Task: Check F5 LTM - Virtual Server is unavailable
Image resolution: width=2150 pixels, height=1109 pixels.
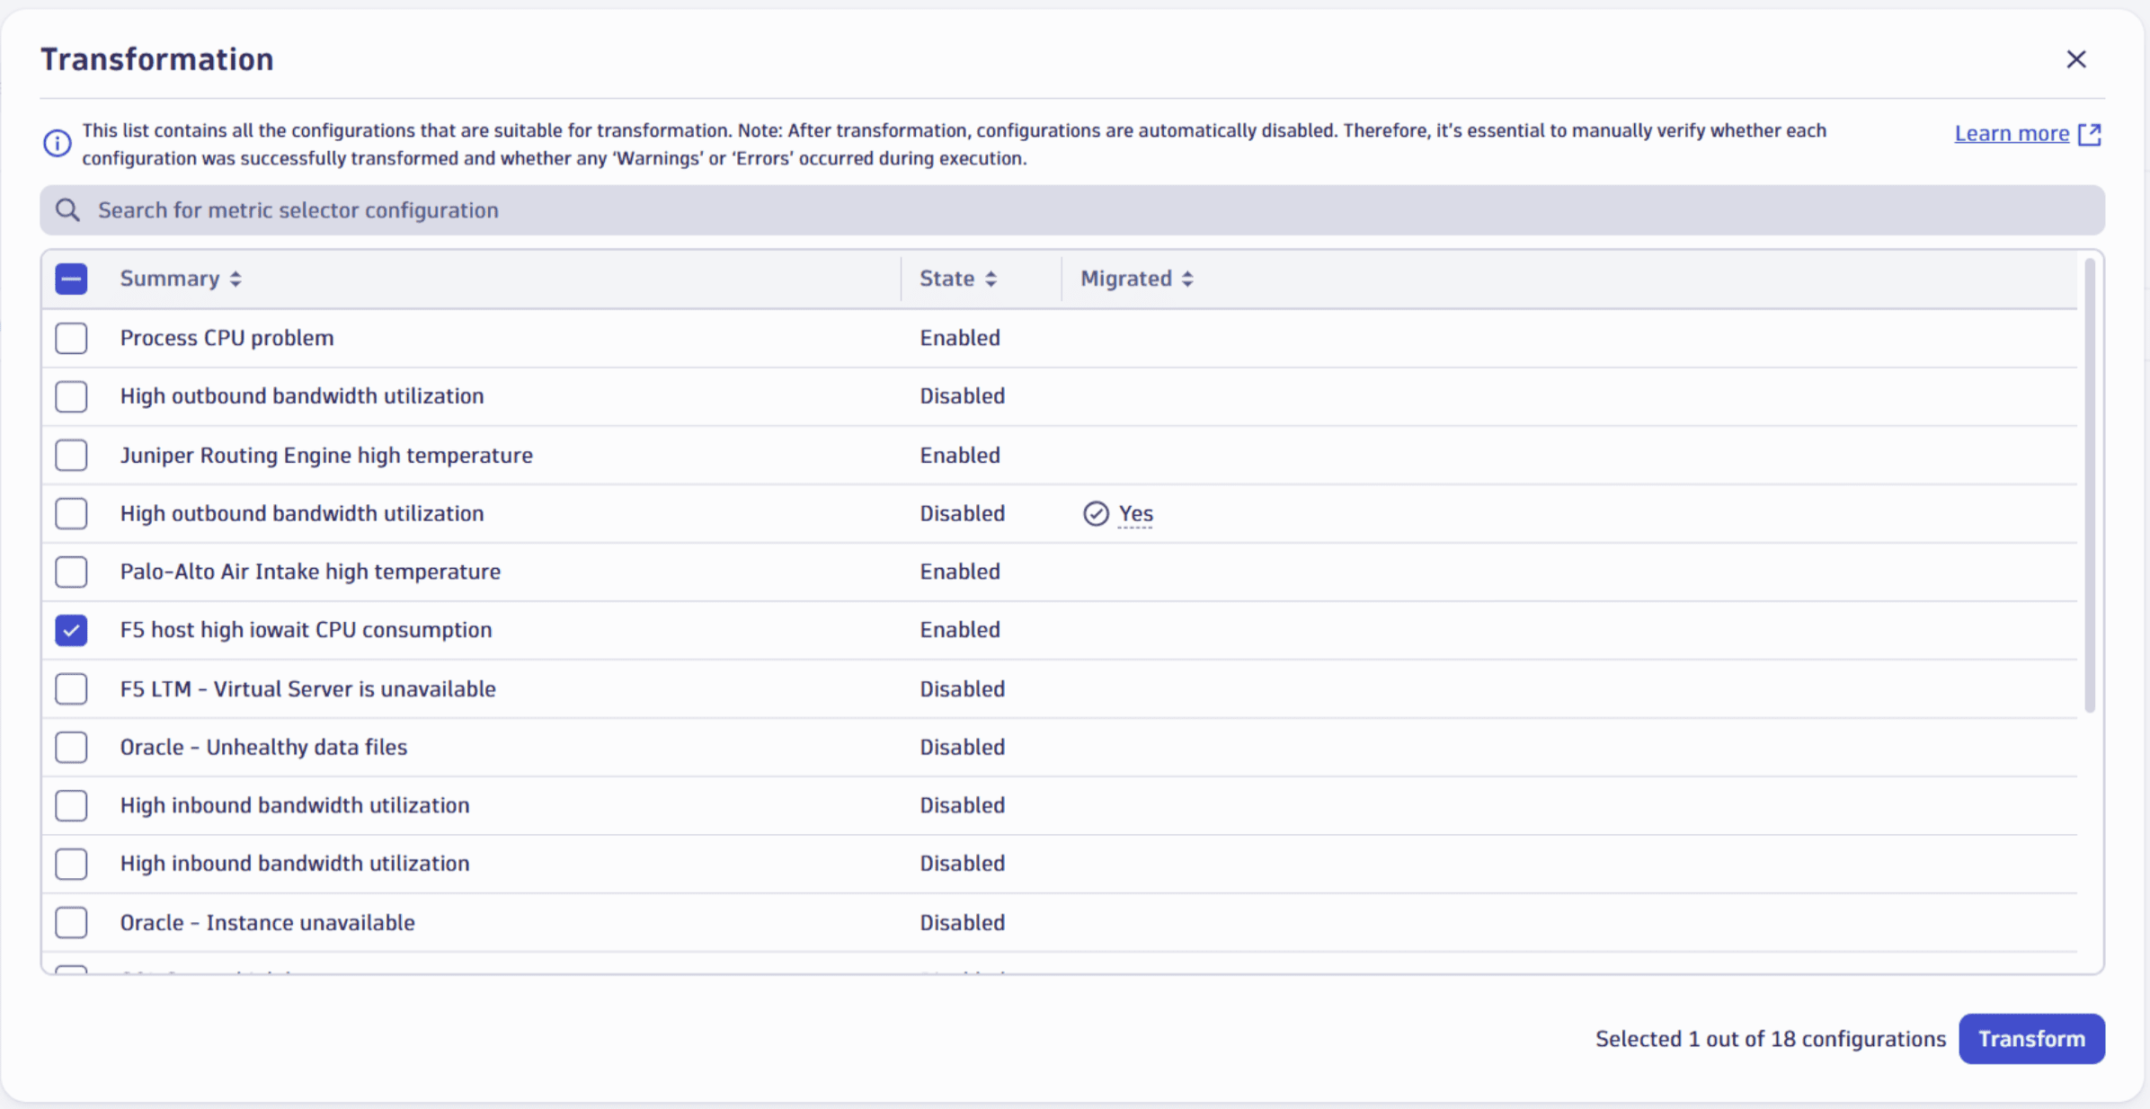Action: (x=71, y=688)
